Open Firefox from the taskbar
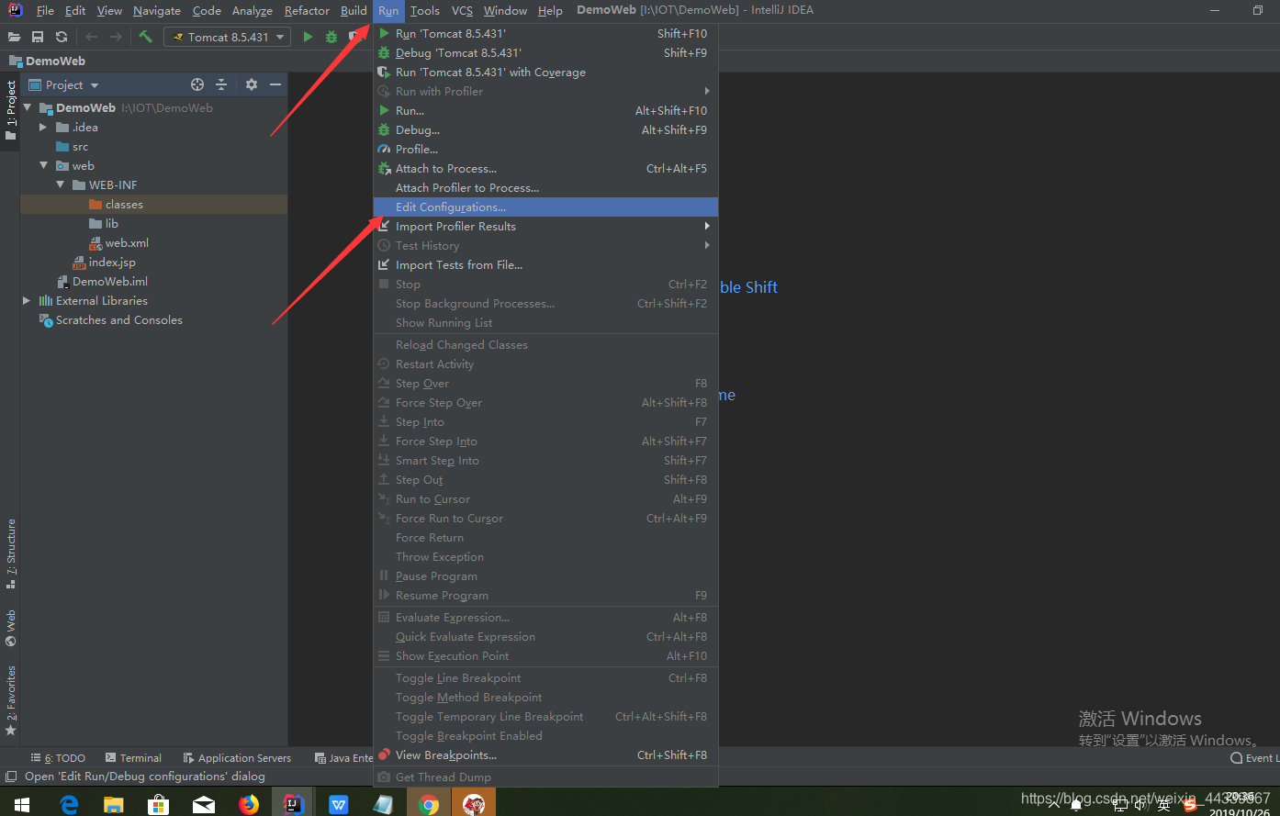 click(248, 805)
